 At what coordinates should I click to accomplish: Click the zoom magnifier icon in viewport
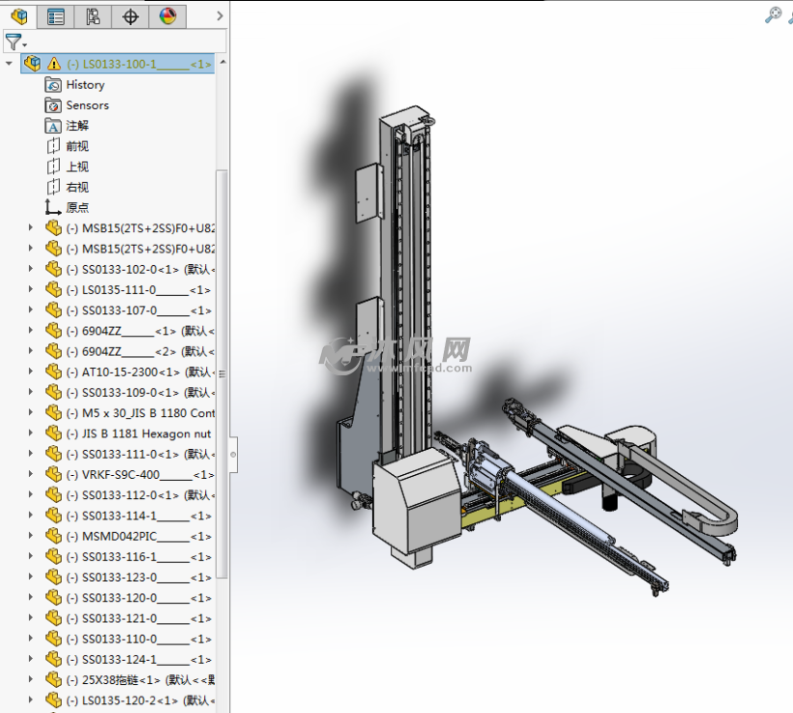pos(773,14)
